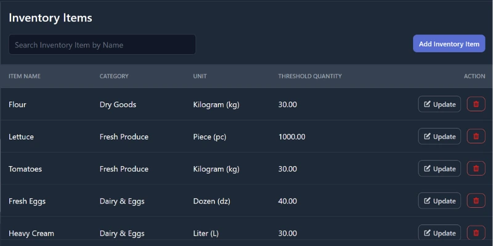The height and width of the screenshot is (246, 493).
Task: Remove Fresh Eggs using trash icon
Action: [476, 200]
